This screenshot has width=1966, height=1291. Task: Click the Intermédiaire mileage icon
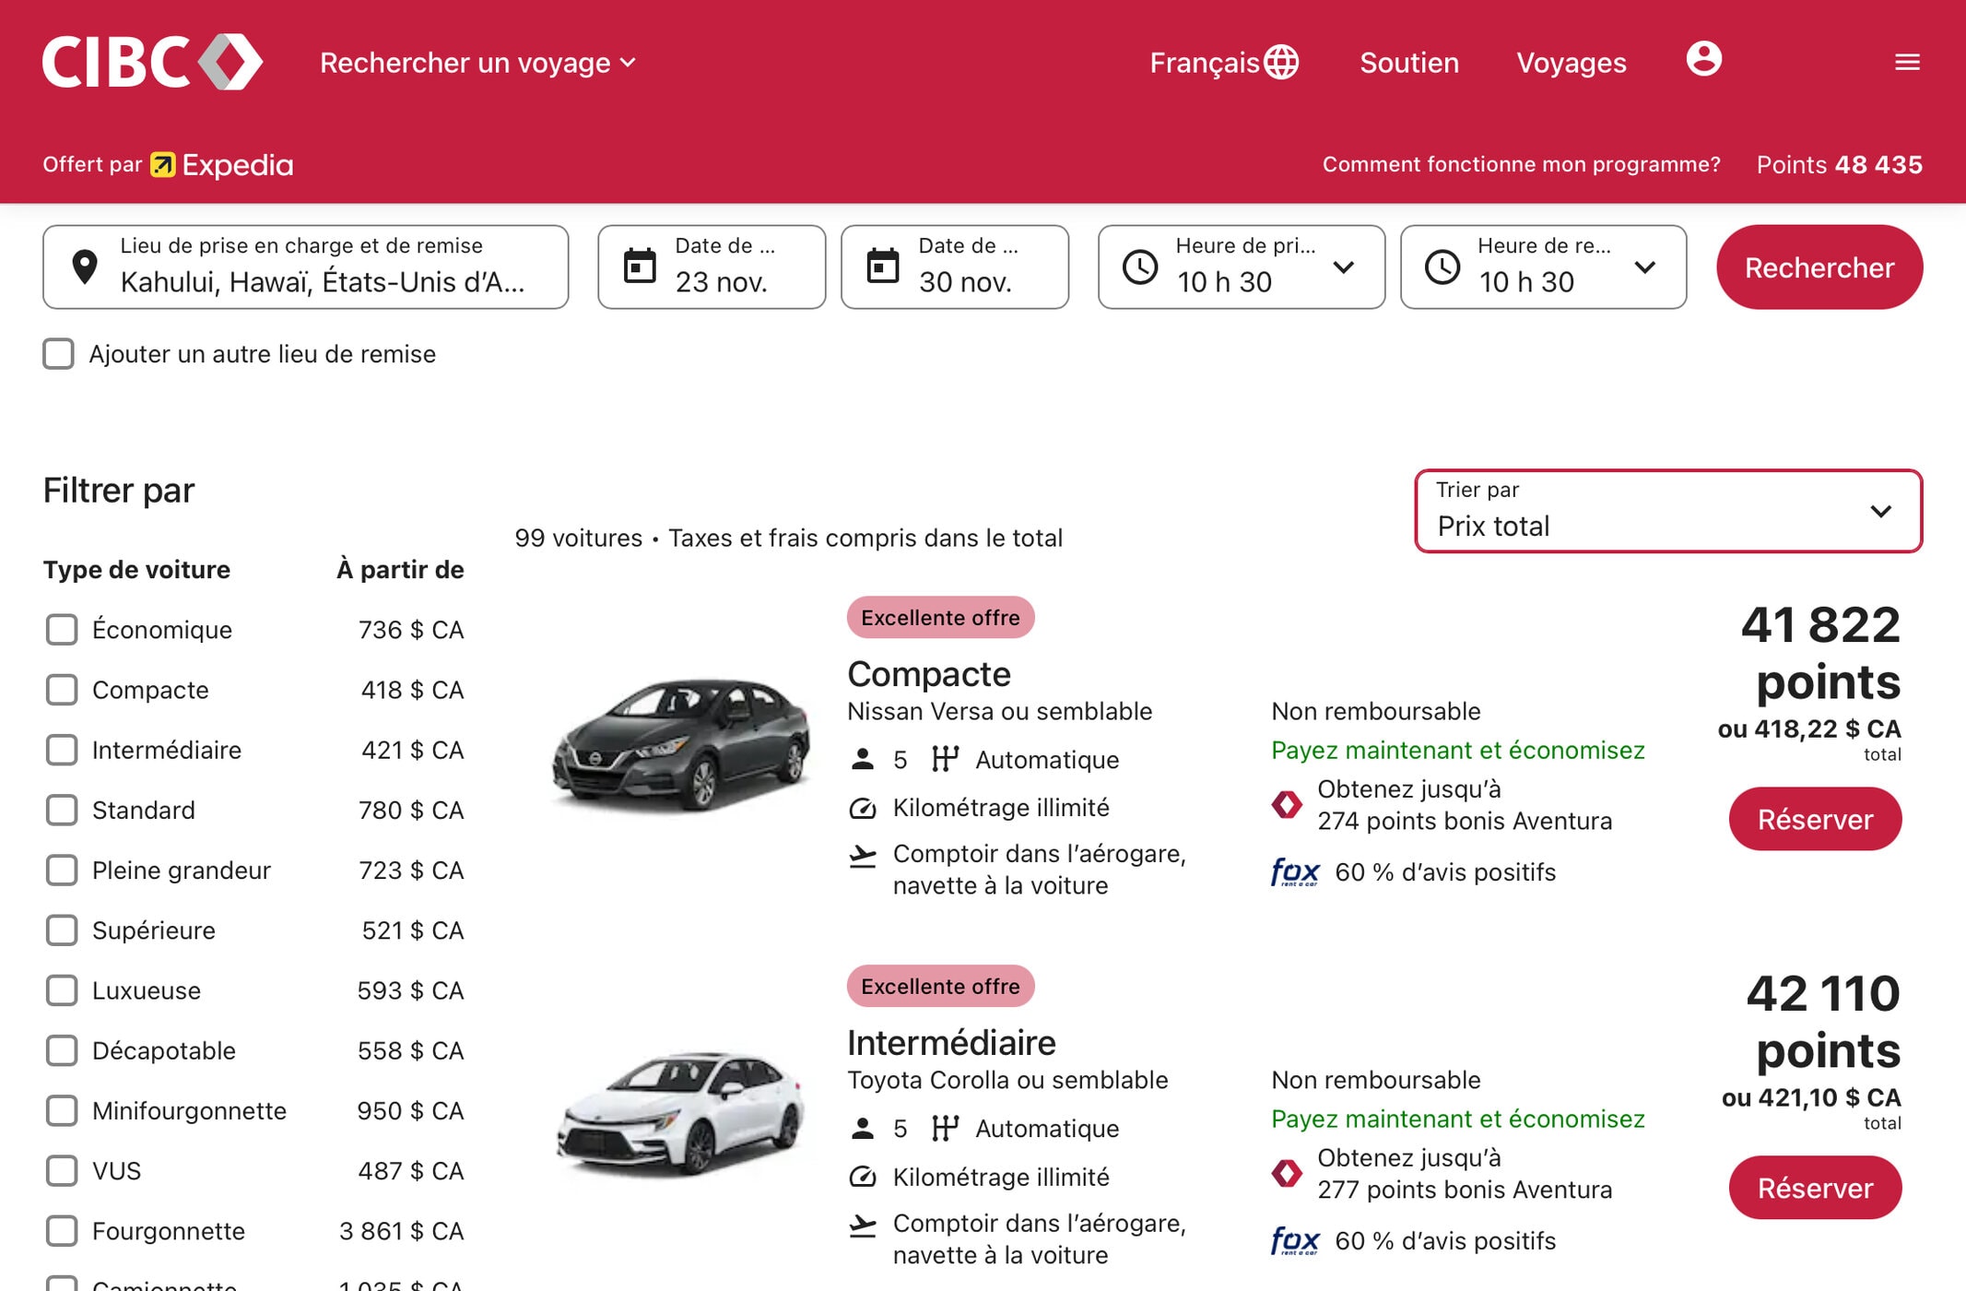863,1177
